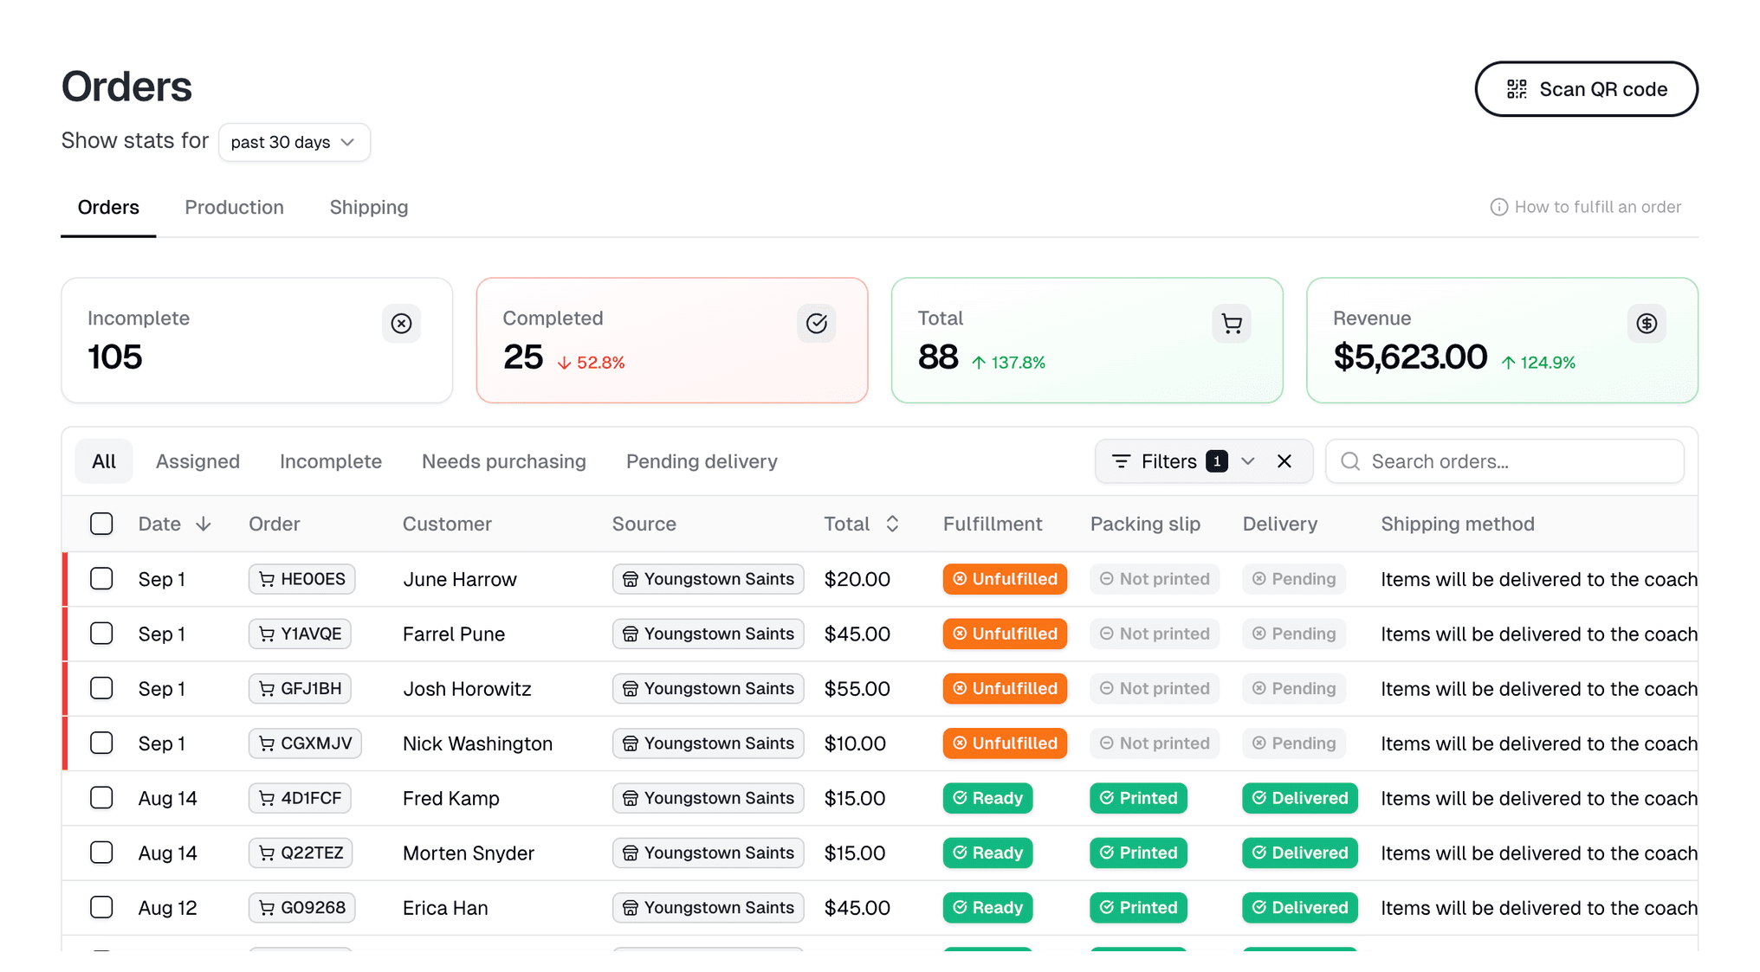Click the Revenue card's dollar icon
The image size is (1760, 972).
pos(1647,324)
